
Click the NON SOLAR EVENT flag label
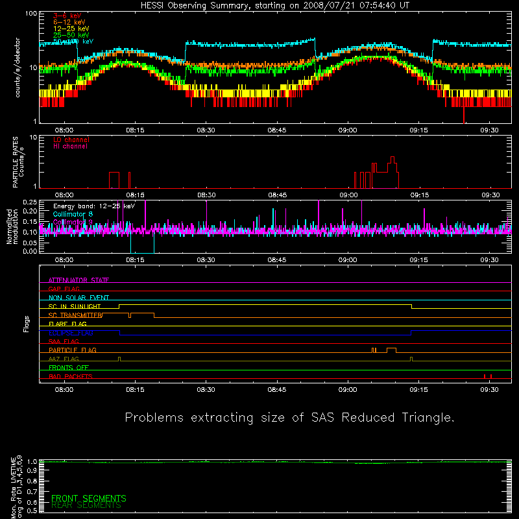[78, 298]
